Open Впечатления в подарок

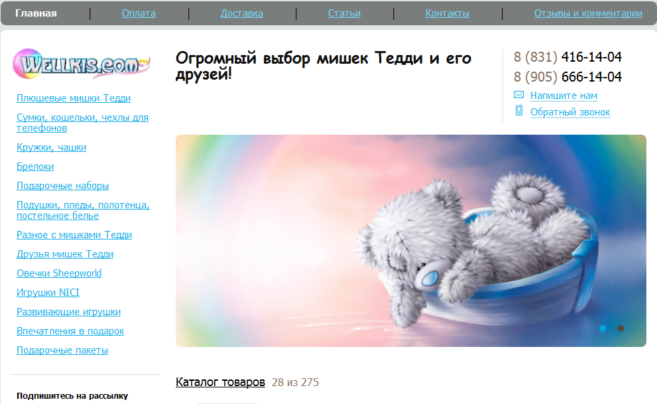pyautogui.click(x=70, y=331)
